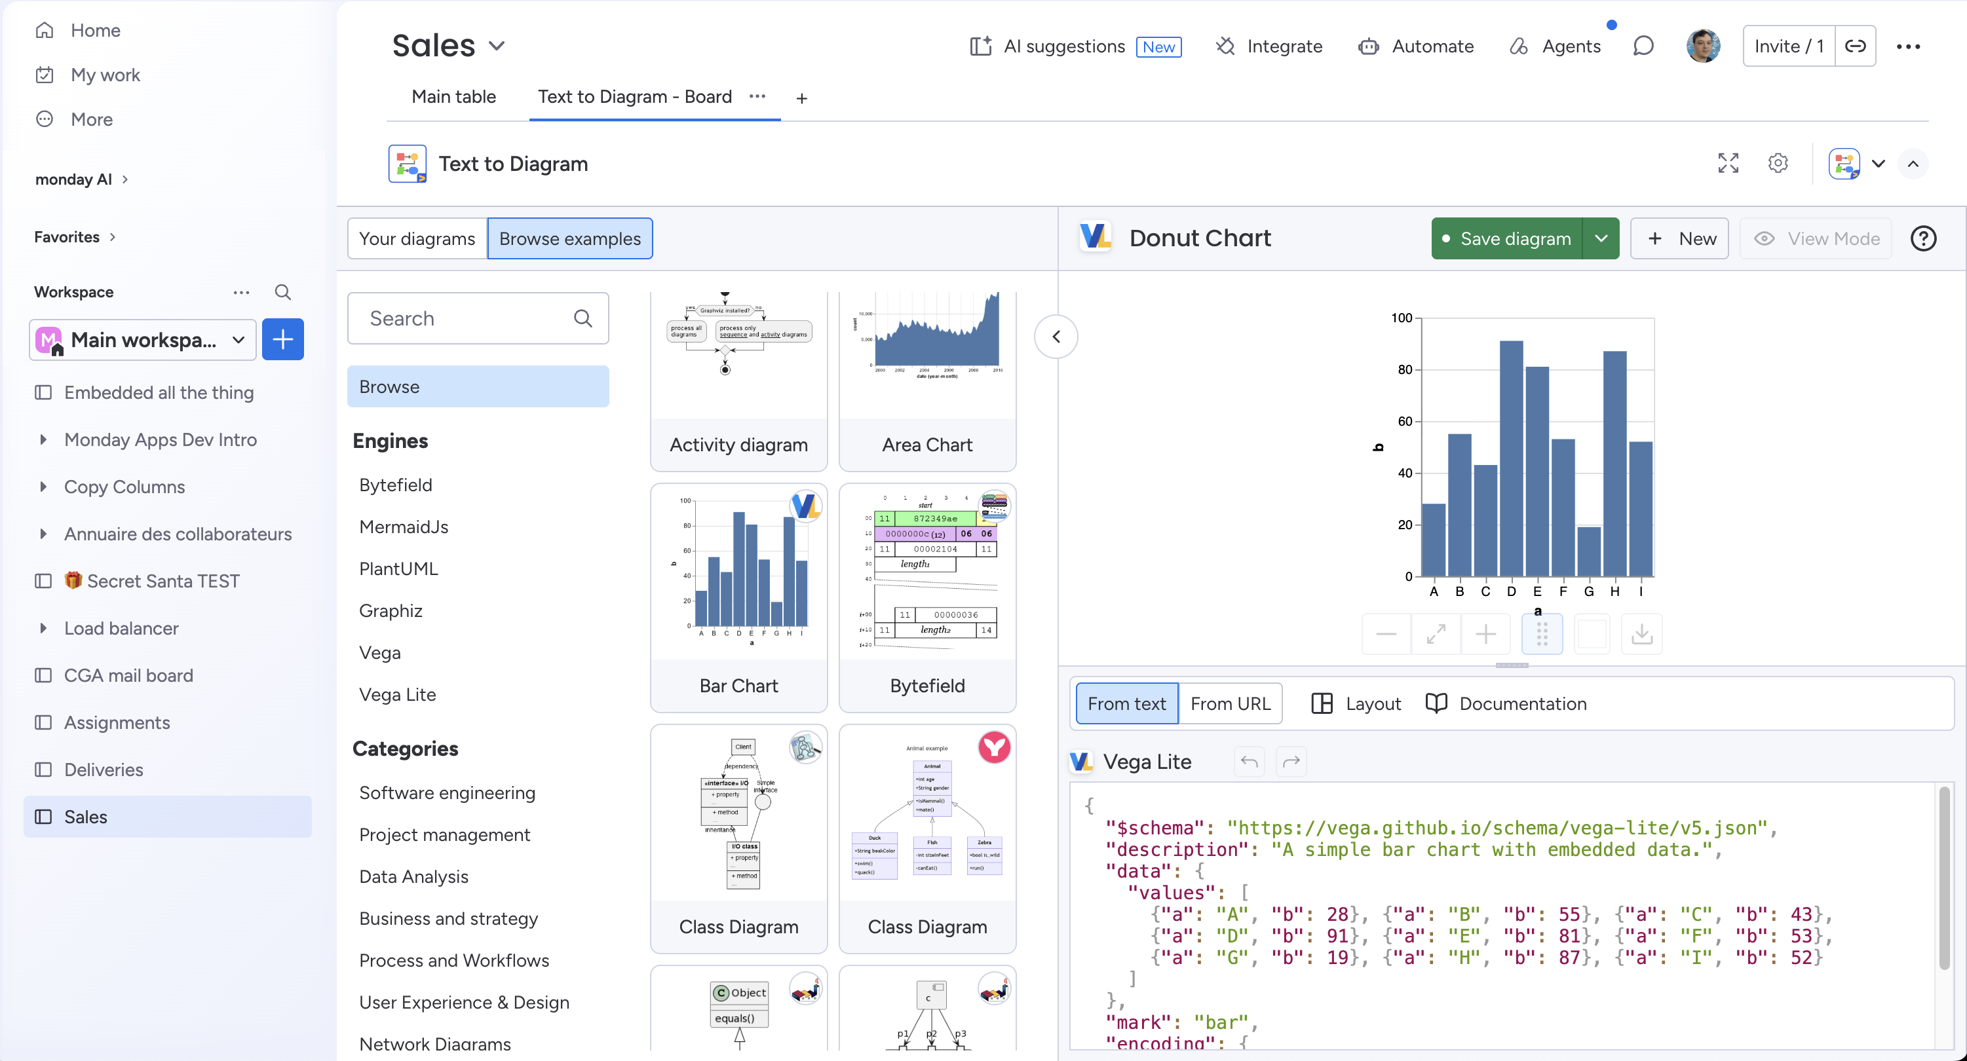Undo the last editor change
1967x1061 pixels.
tap(1250, 762)
